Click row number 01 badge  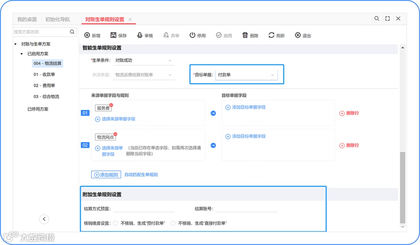pyautogui.click(x=85, y=113)
